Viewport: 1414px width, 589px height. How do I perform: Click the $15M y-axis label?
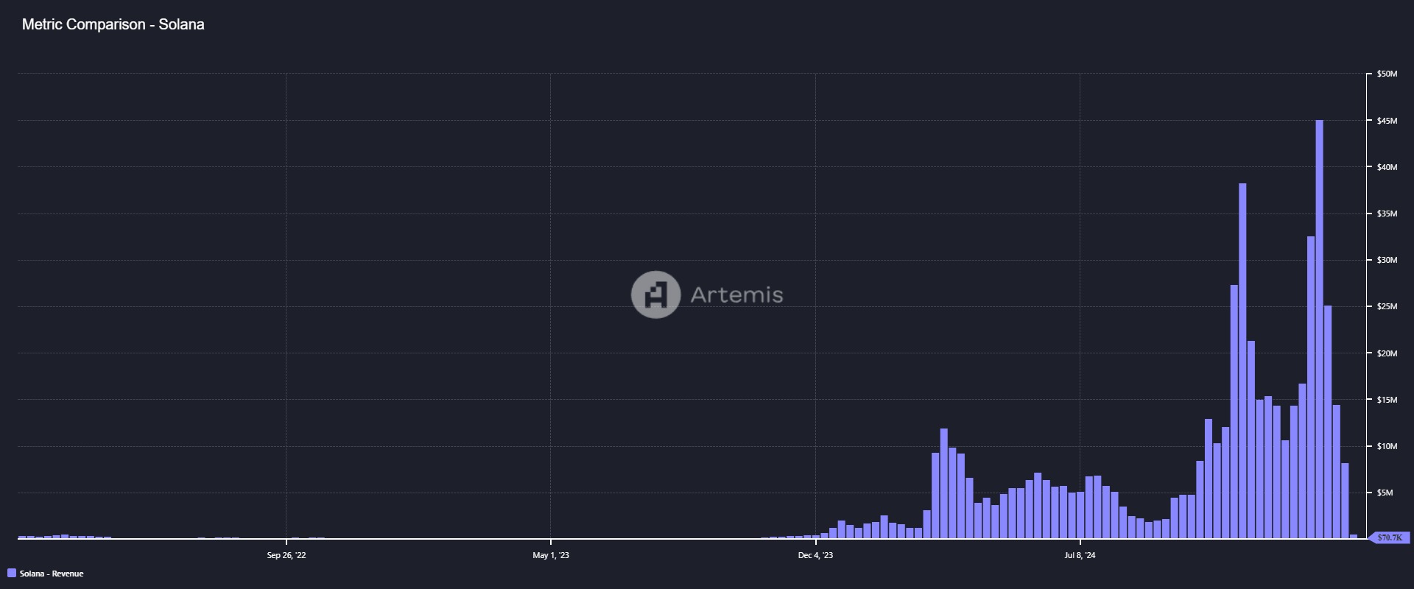click(1387, 400)
